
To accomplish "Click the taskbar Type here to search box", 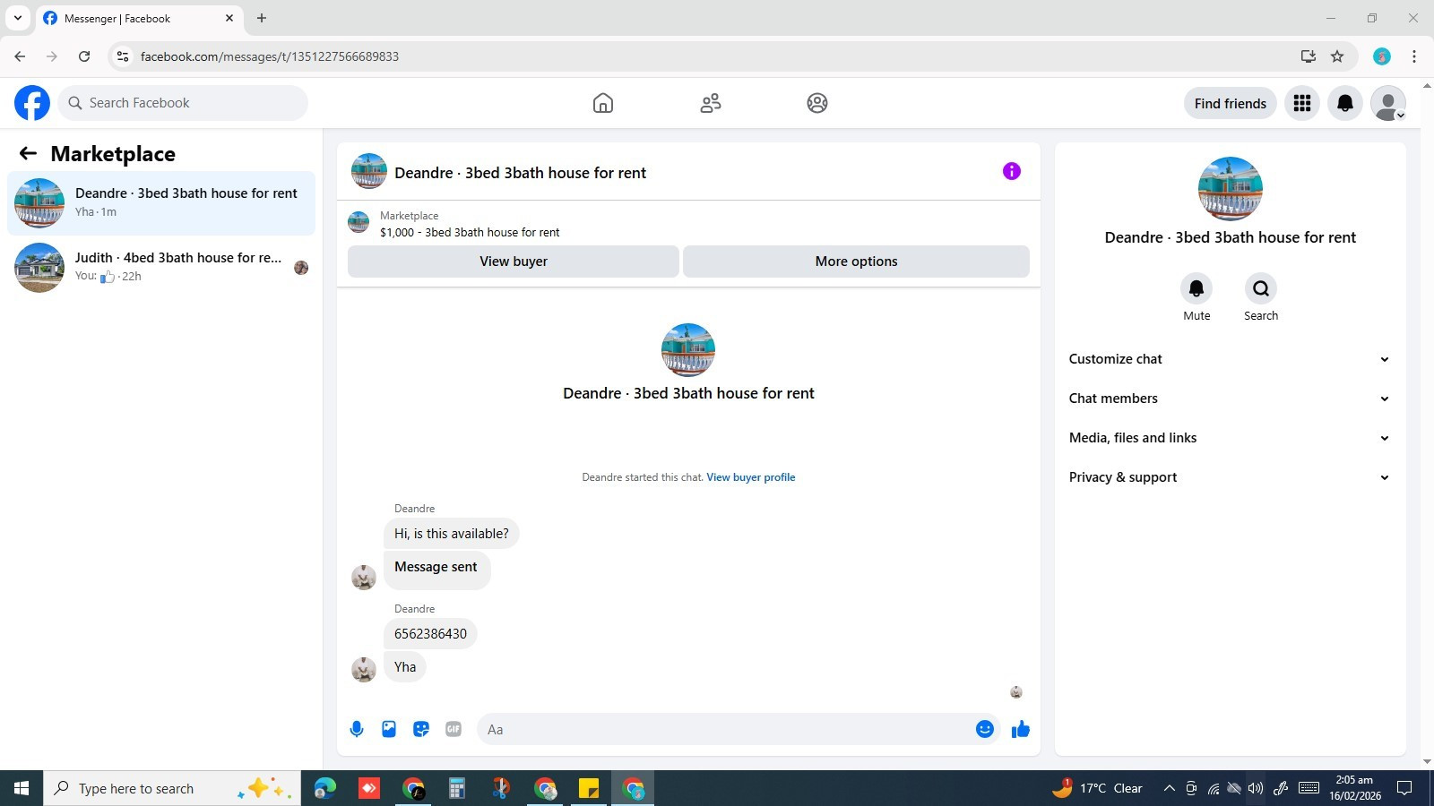I will coord(172,788).
